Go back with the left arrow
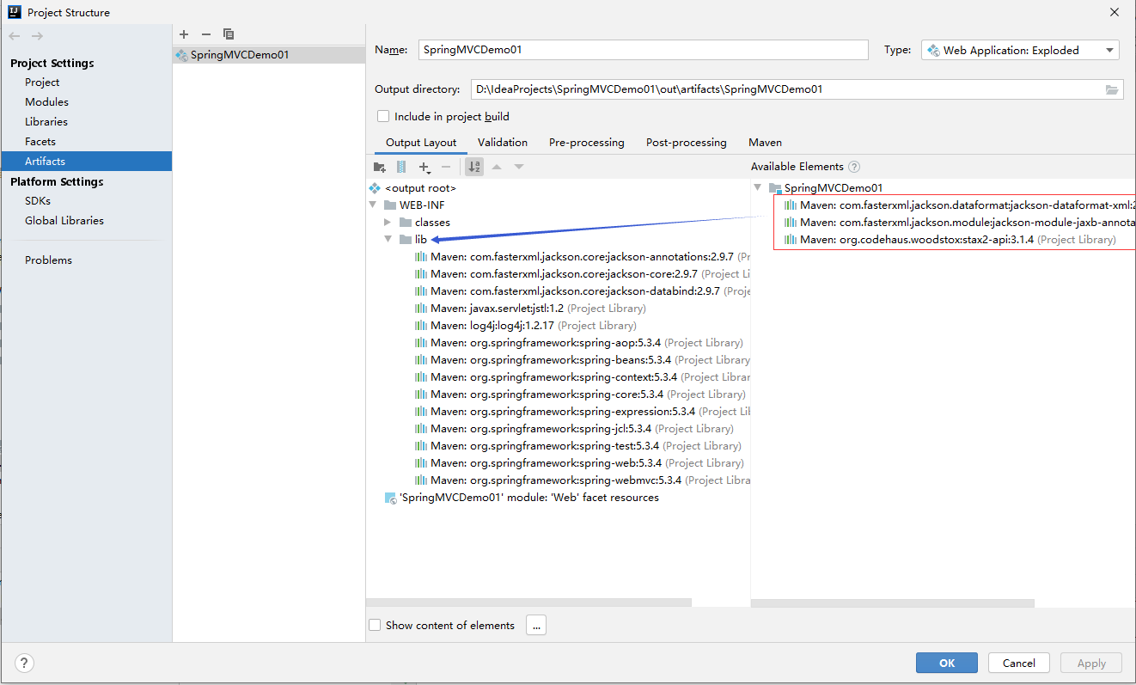Image resolution: width=1136 pixels, height=685 pixels. point(14,35)
